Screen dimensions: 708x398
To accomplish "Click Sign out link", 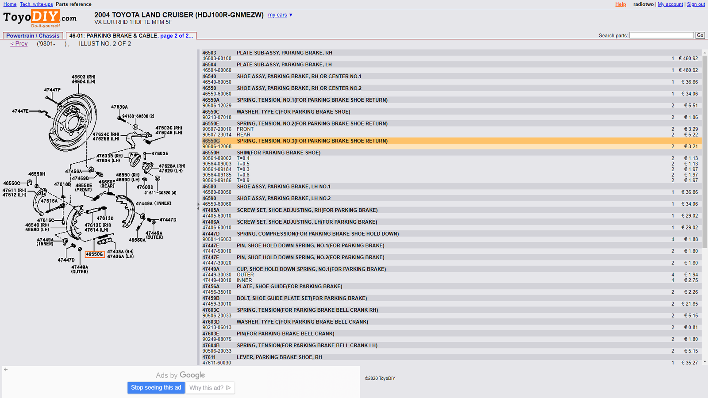I will tap(696, 4).
